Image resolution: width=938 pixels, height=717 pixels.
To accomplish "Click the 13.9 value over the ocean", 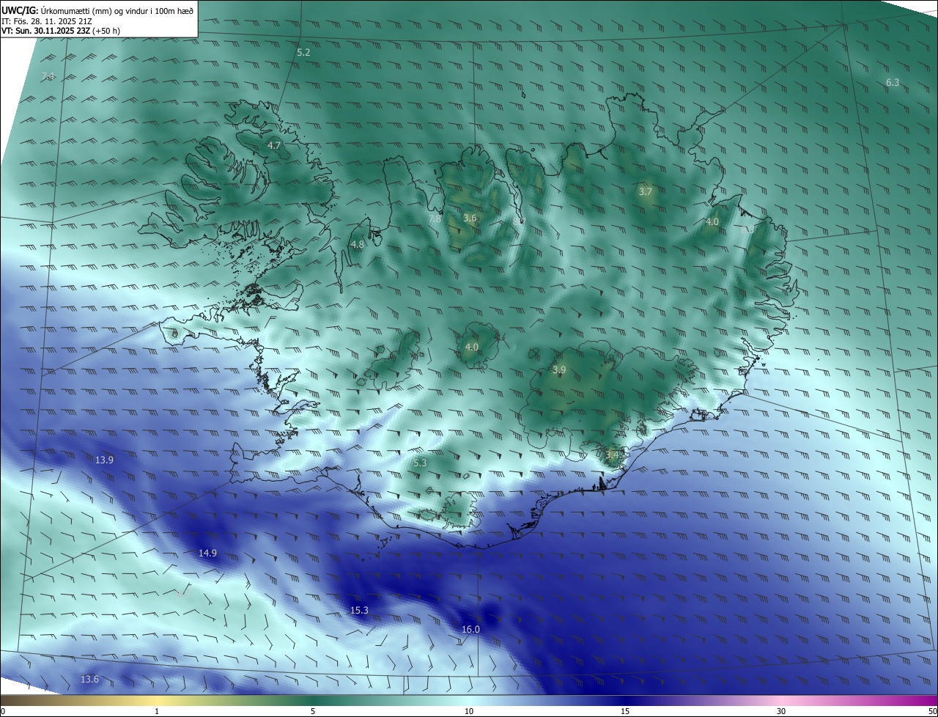I will click(x=104, y=460).
